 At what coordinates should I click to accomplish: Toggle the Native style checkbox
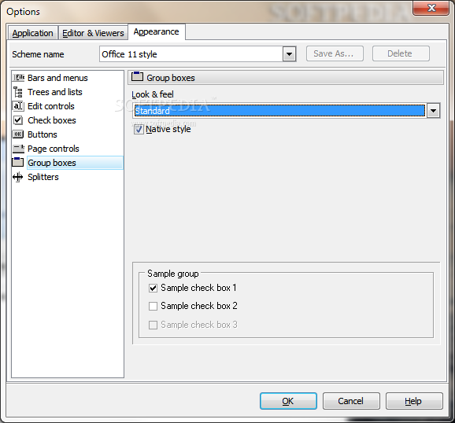[139, 129]
